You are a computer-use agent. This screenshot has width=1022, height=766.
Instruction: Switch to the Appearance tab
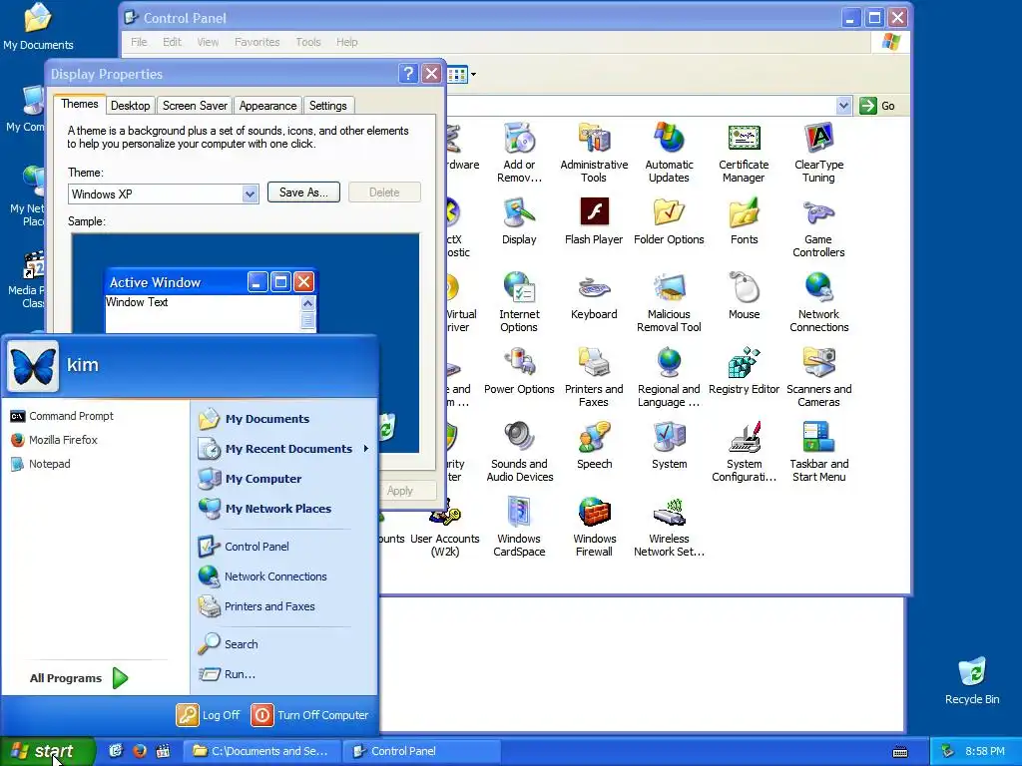pyautogui.click(x=267, y=106)
